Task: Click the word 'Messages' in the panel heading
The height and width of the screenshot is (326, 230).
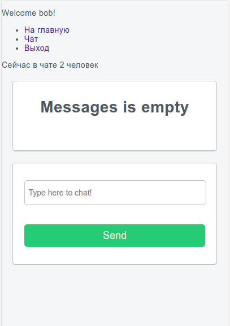Action: point(79,107)
